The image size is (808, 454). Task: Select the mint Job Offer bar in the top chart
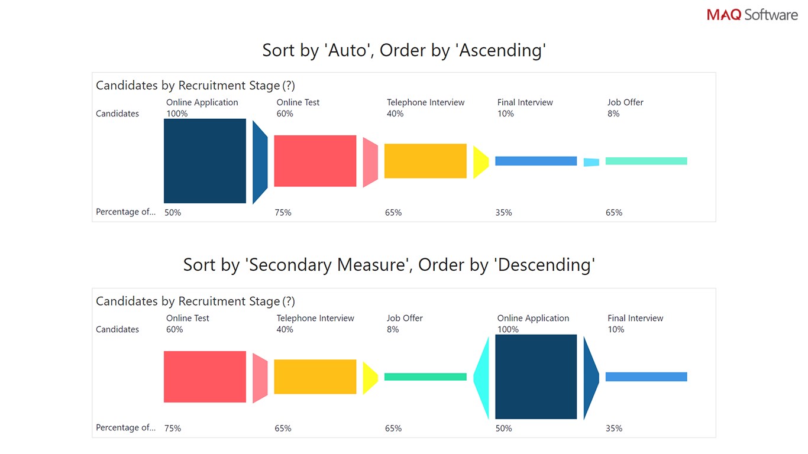pyautogui.click(x=646, y=161)
